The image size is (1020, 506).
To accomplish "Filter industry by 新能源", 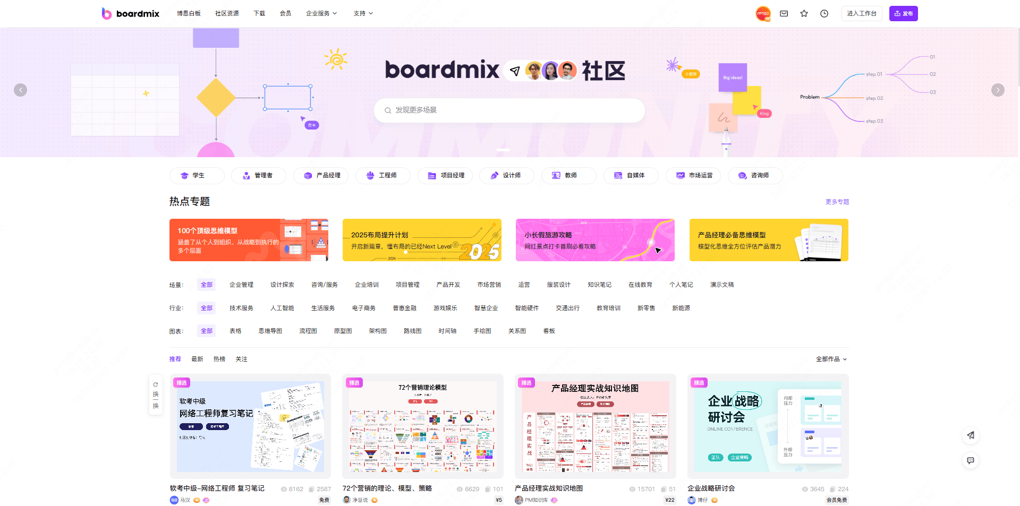I will [681, 308].
